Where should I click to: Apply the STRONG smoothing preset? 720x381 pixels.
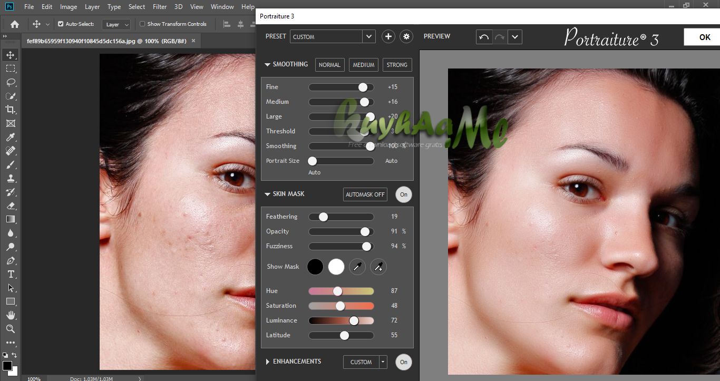[397, 65]
